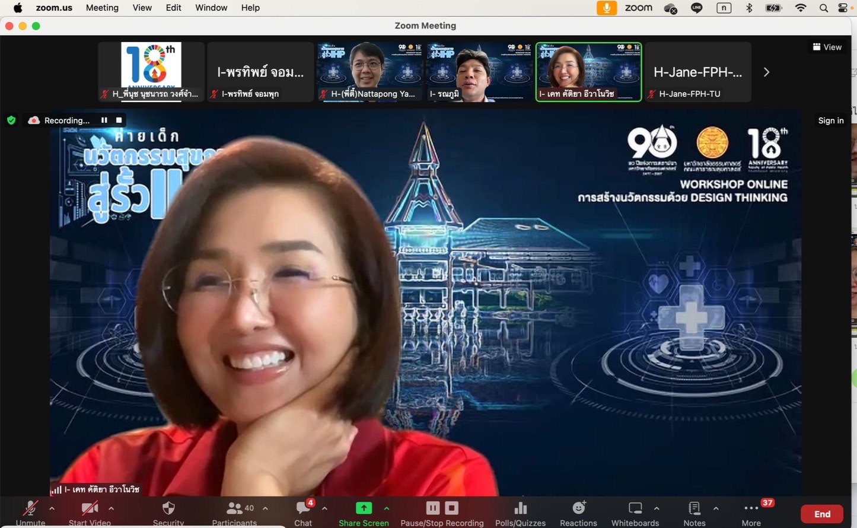This screenshot has width=857, height=528.
Task: Click the green Share Screen icon
Action: (364, 508)
